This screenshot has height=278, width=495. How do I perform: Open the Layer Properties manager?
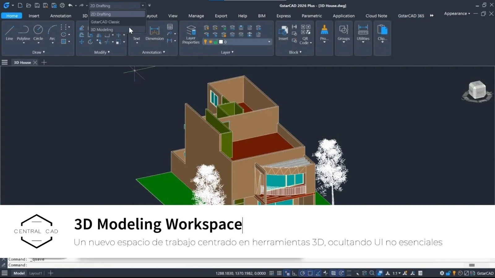point(191,35)
